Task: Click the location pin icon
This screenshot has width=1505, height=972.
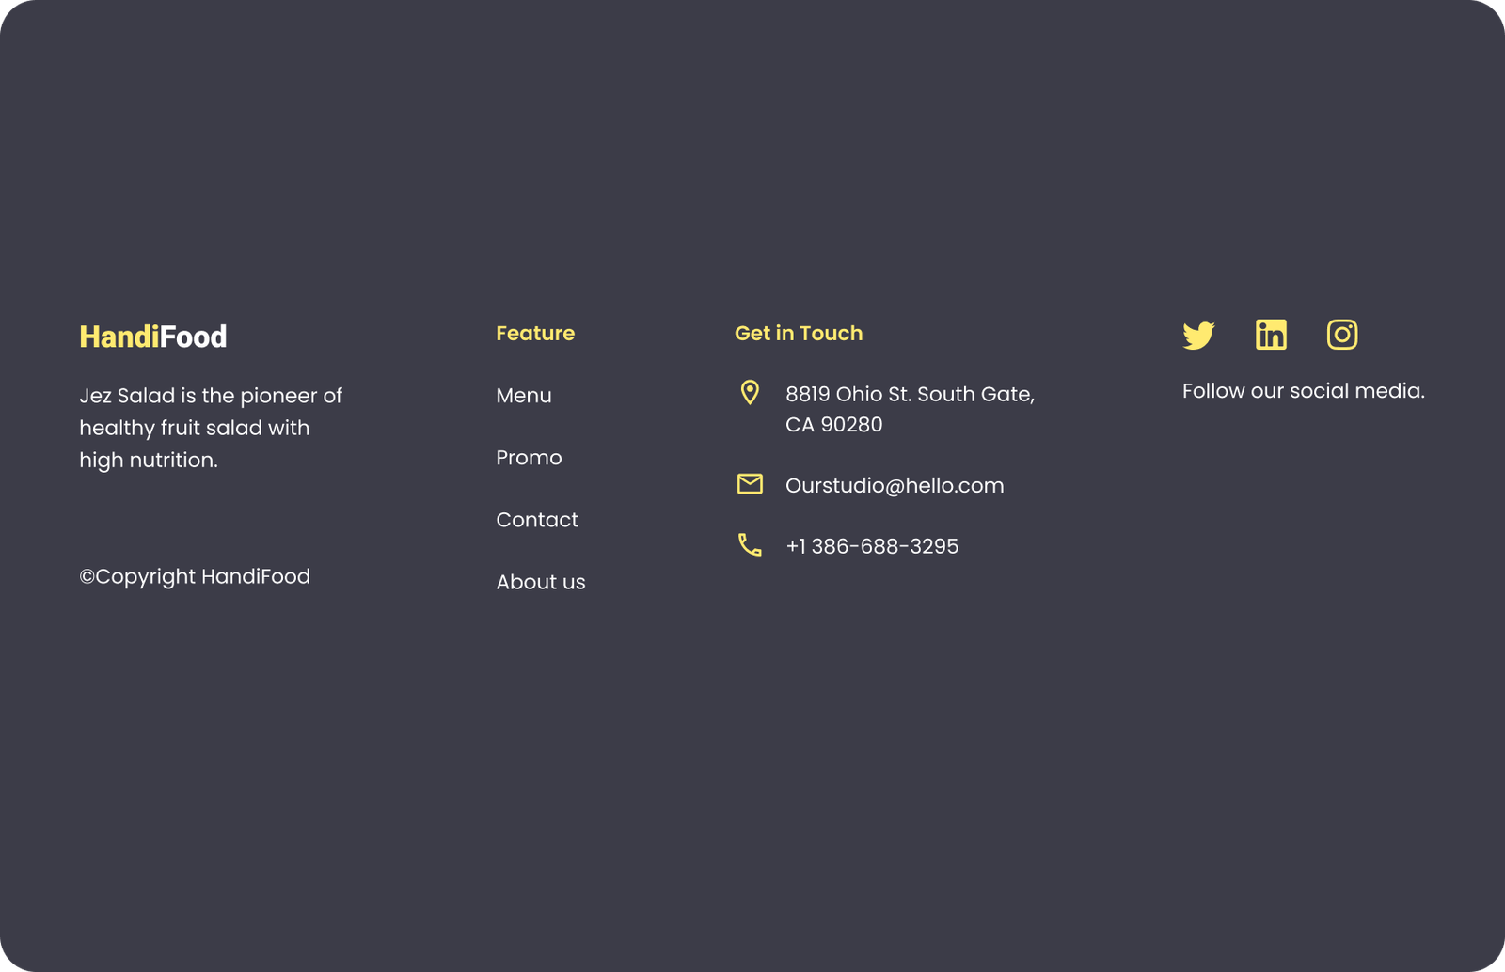Action: coord(750,393)
